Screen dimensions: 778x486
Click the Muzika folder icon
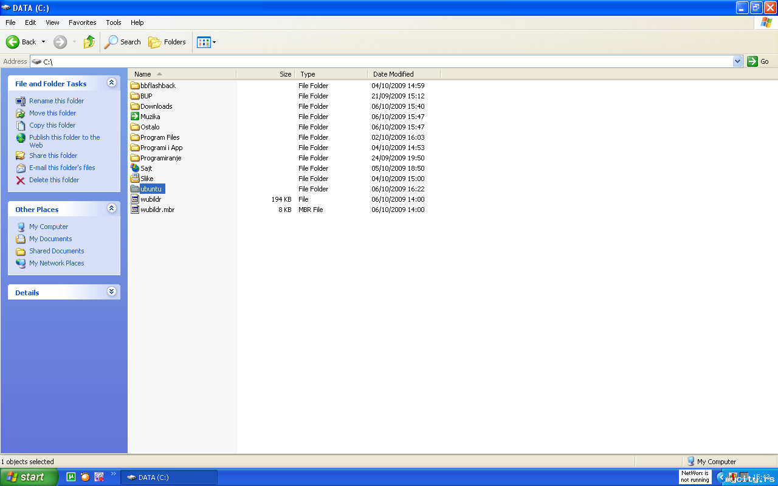pos(135,117)
